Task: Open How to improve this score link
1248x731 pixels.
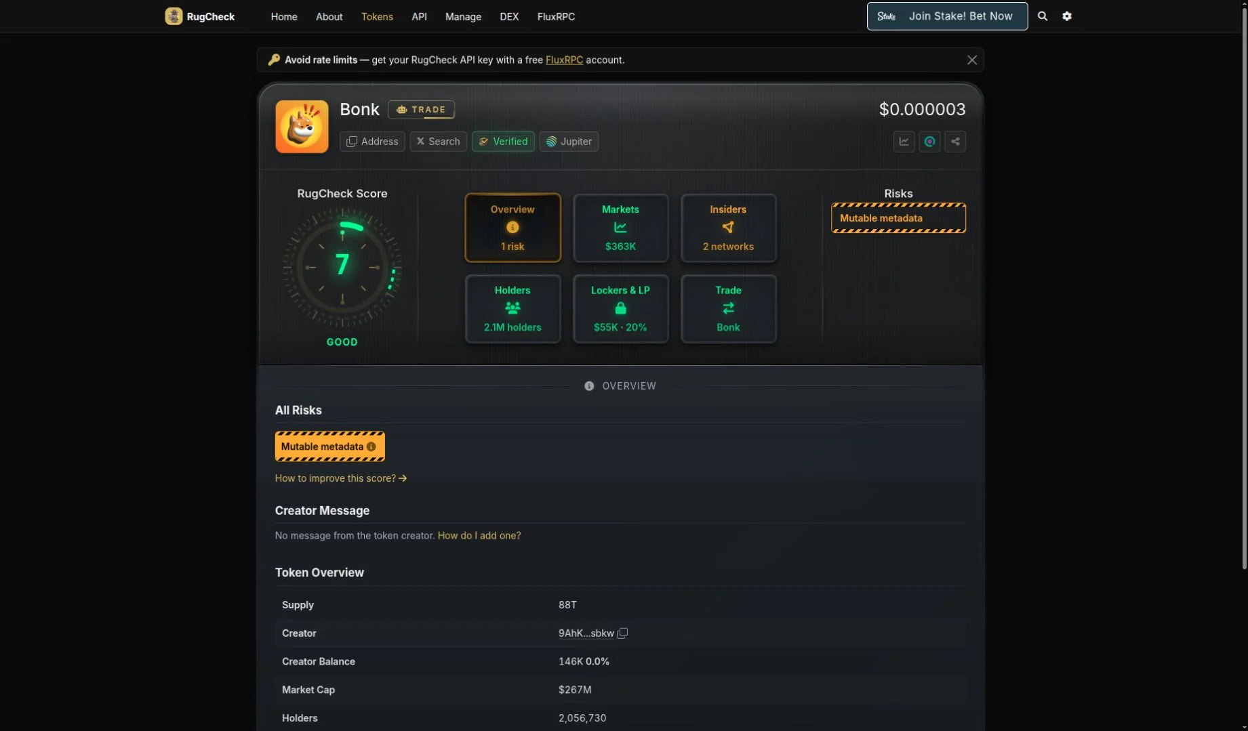Action: pyautogui.click(x=340, y=478)
